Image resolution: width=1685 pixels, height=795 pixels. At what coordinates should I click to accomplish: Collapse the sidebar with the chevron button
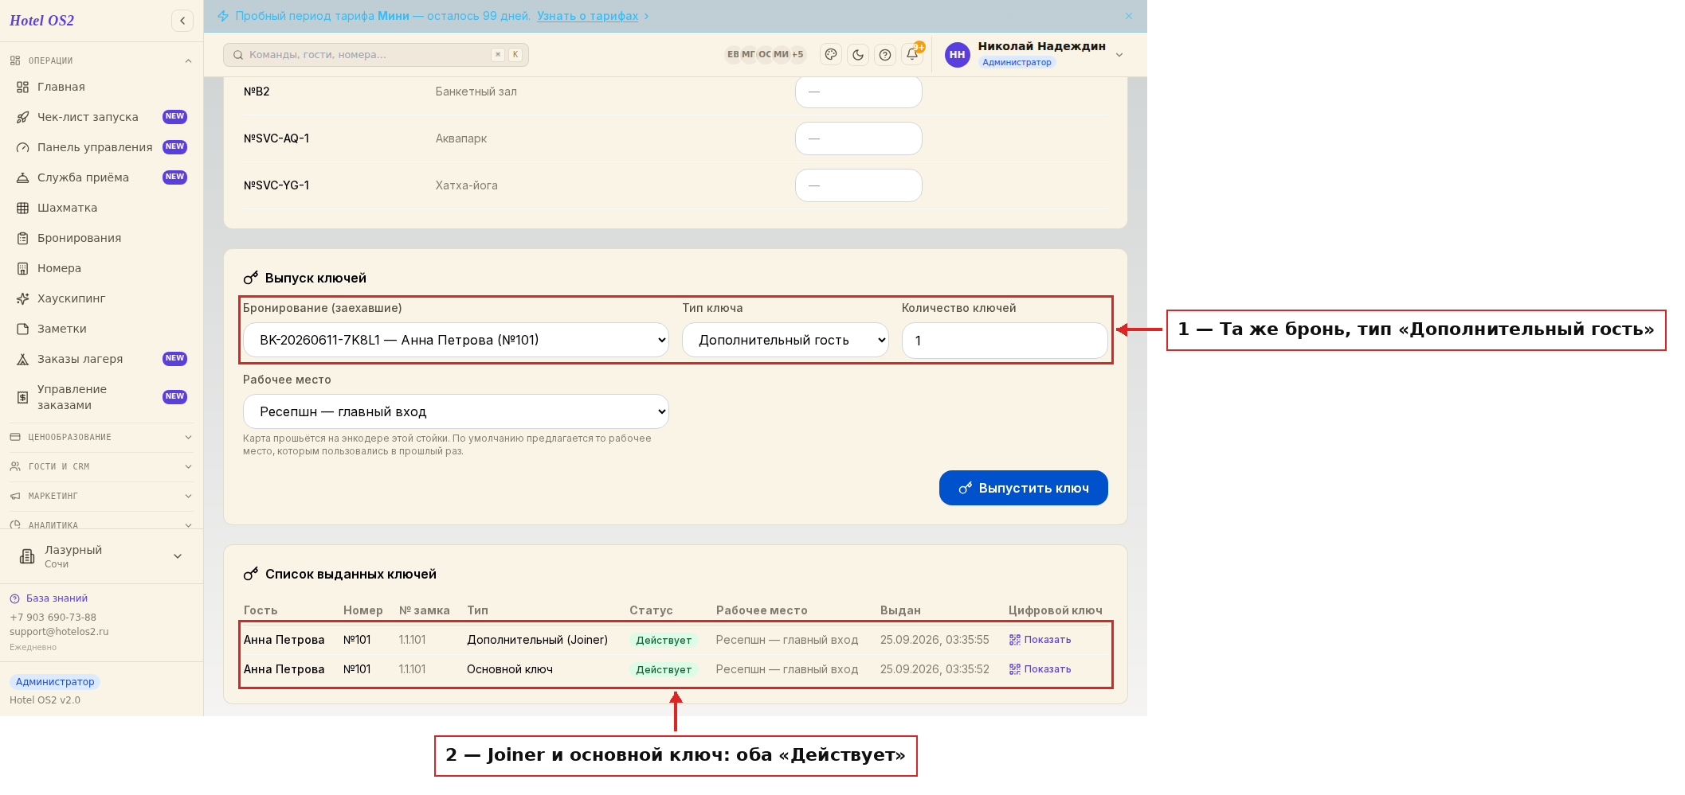(x=182, y=21)
